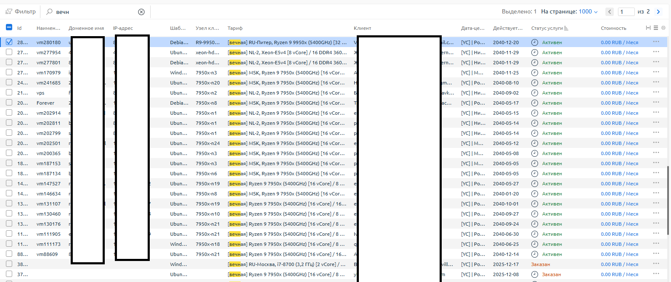Image resolution: width=671 pixels, height=282 pixels.
Task: Go to the next page arrow
Action: [658, 12]
